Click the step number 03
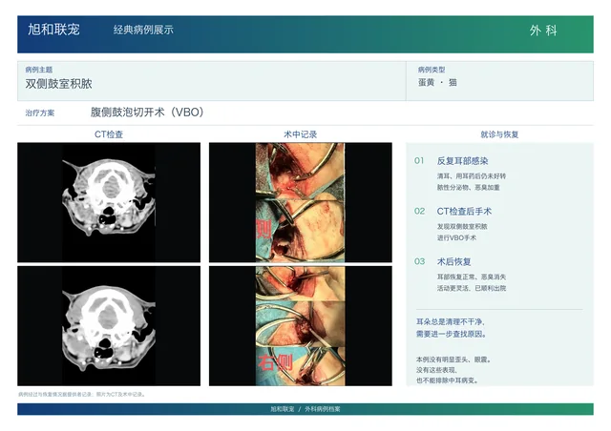The height and width of the screenshot is (431, 611). click(420, 261)
